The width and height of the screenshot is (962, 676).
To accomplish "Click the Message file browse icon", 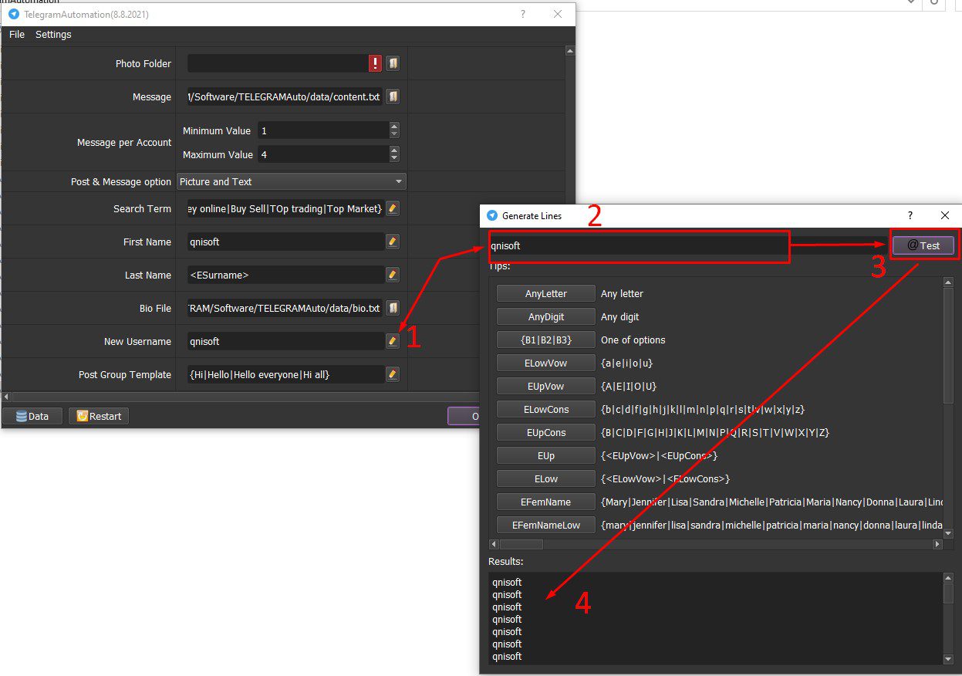I will click(393, 96).
